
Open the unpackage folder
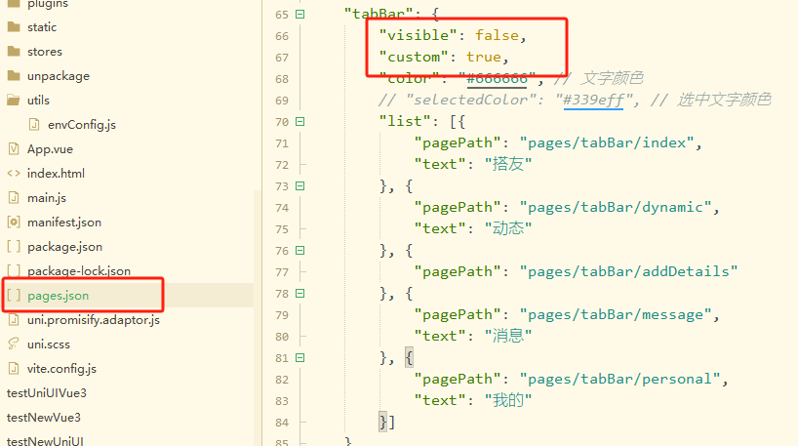58,76
